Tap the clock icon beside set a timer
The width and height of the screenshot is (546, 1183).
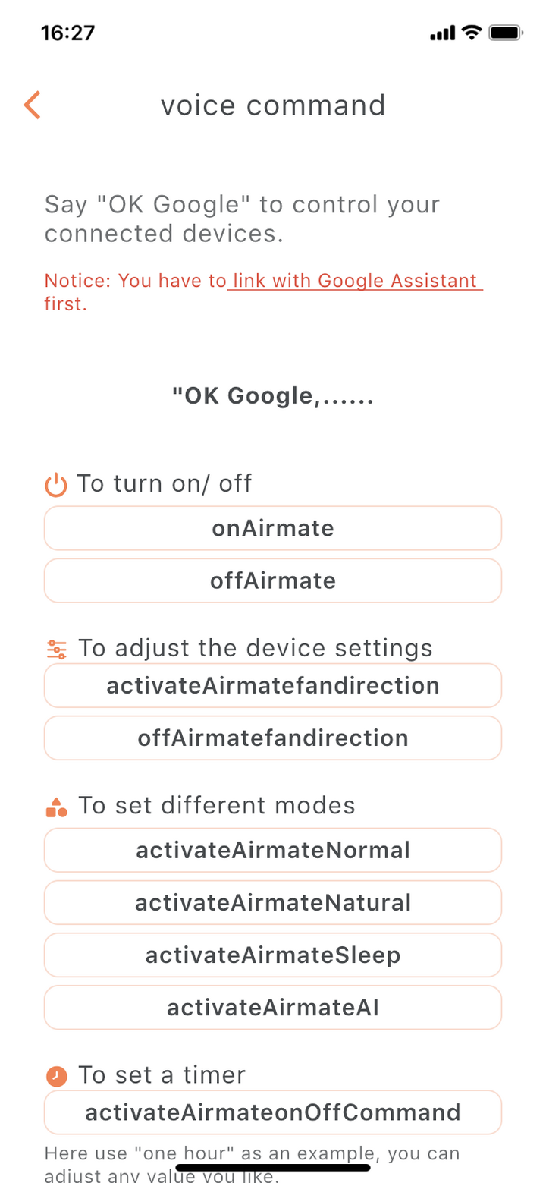click(57, 1075)
